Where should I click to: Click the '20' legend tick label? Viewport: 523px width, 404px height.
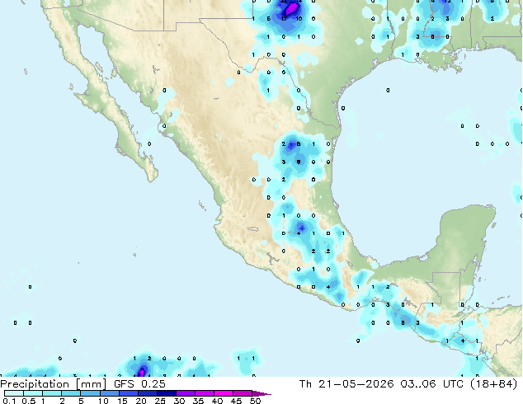tap(141, 401)
